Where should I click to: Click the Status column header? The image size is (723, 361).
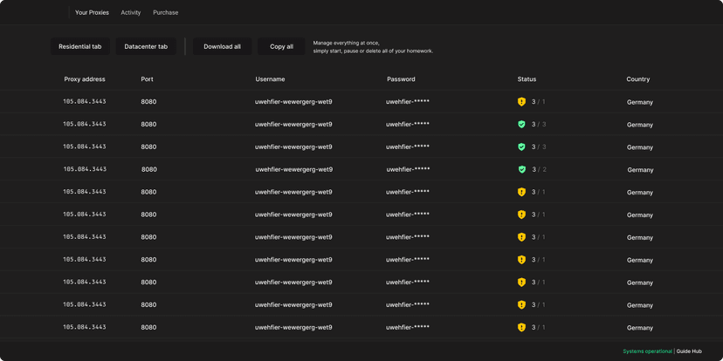pyautogui.click(x=527, y=79)
